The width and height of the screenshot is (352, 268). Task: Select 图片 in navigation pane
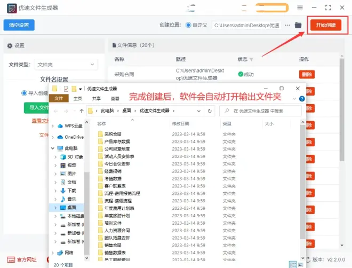tap(68, 174)
